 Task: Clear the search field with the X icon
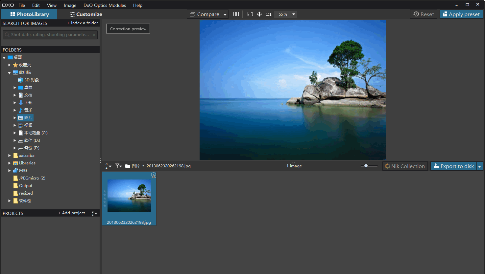[x=94, y=35]
